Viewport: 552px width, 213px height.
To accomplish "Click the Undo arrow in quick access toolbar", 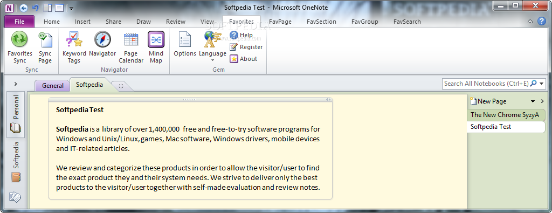I will [35, 8].
